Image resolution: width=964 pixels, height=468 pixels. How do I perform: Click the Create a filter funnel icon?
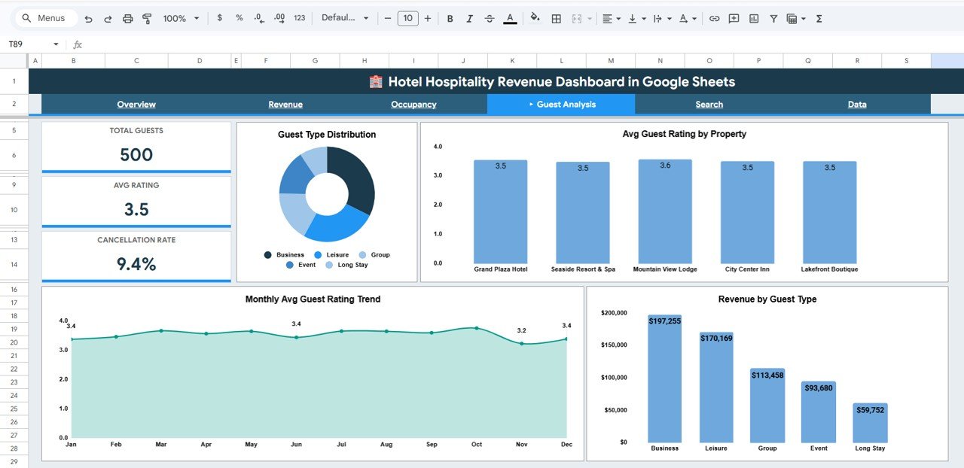tap(773, 18)
